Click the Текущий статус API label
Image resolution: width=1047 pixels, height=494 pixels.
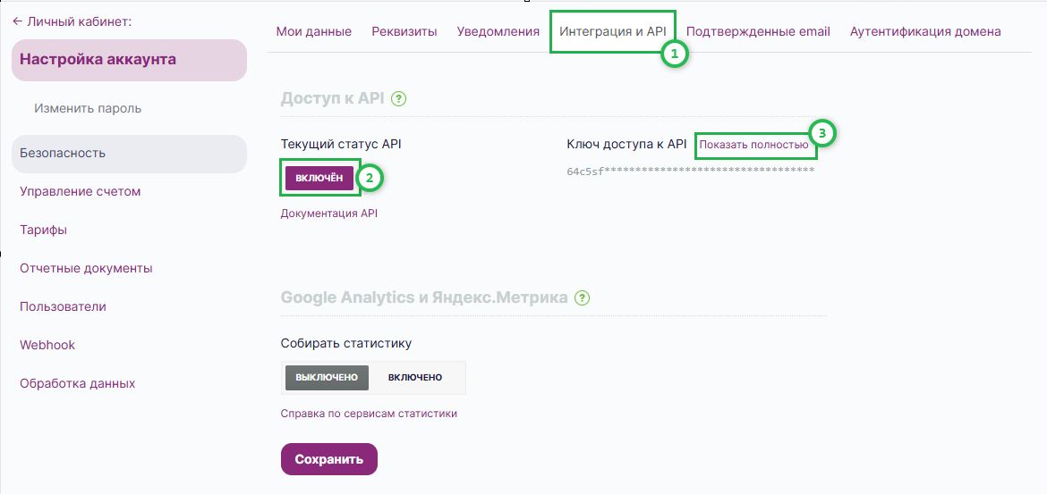341,144
